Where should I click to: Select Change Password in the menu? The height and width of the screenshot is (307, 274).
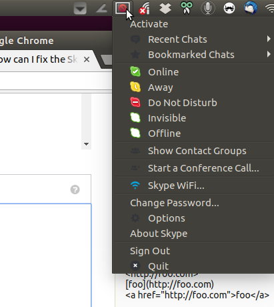click(193, 203)
